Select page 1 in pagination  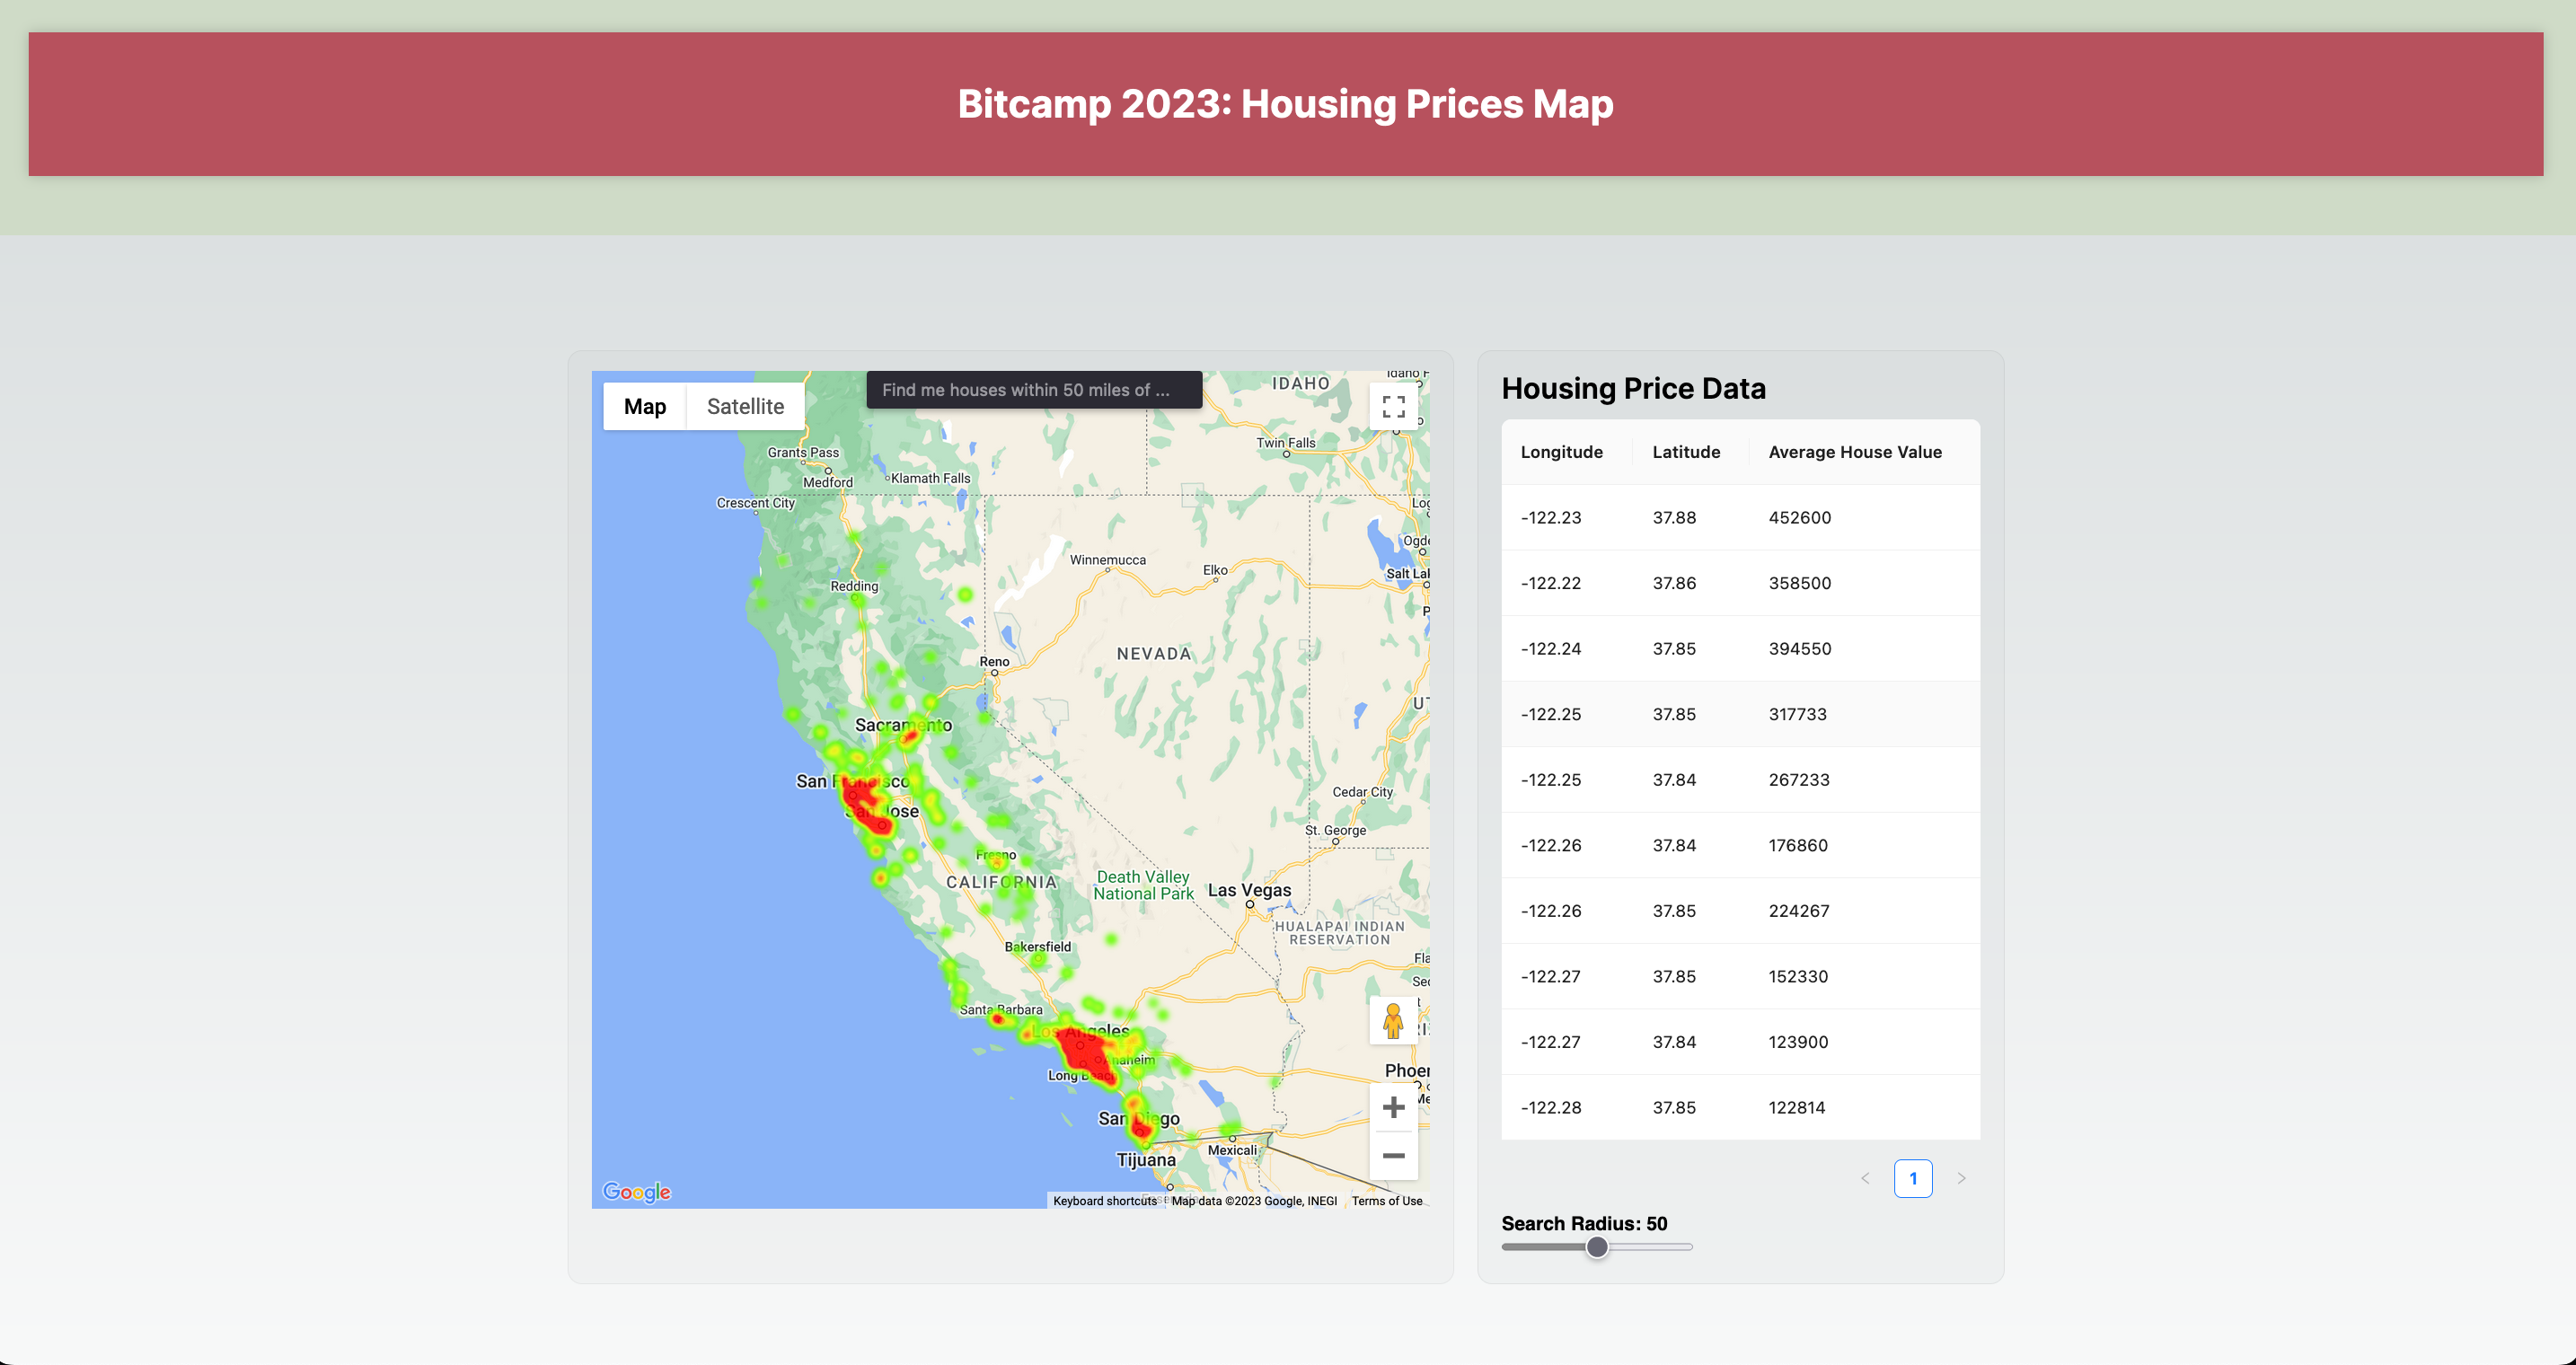coord(1912,1178)
